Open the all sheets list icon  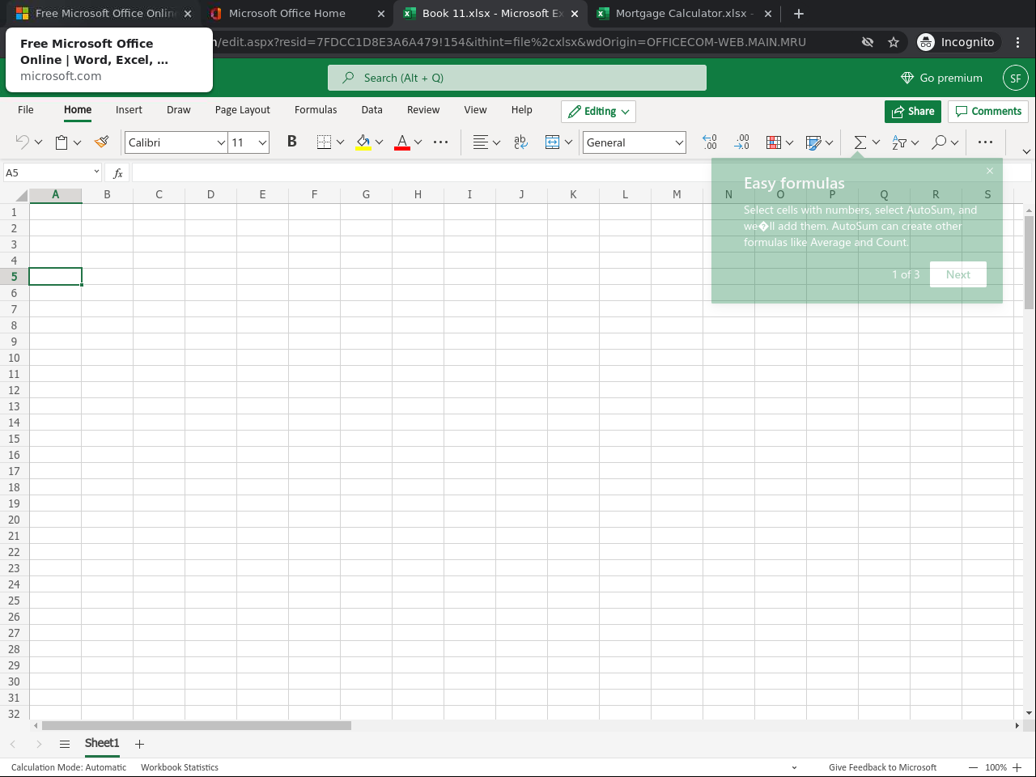65,744
